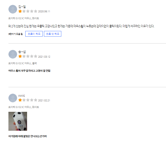The width and height of the screenshot is (166, 142).
Task: Select reviewer name 송*섭
Action: pos(22,52)
